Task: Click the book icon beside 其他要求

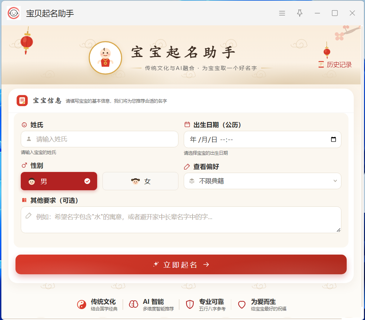Action: point(24,200)
